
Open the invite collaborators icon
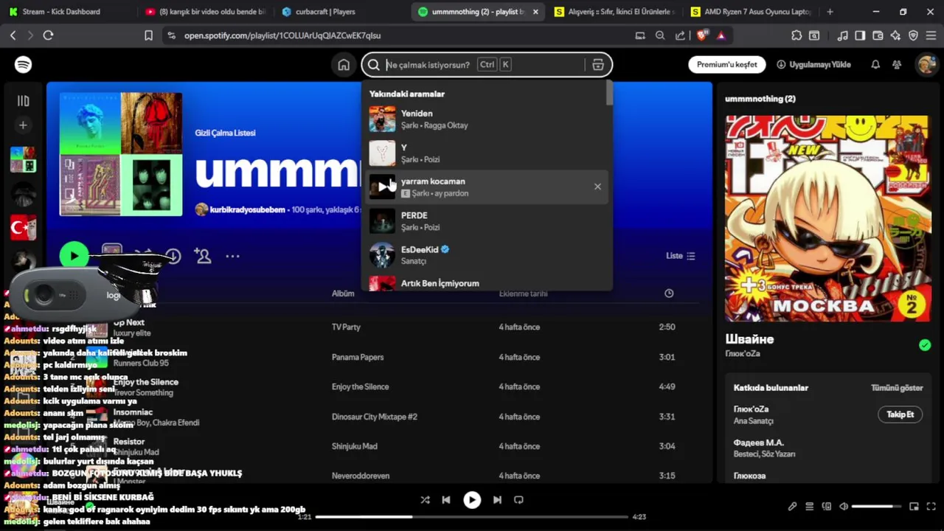pos(202,256)
